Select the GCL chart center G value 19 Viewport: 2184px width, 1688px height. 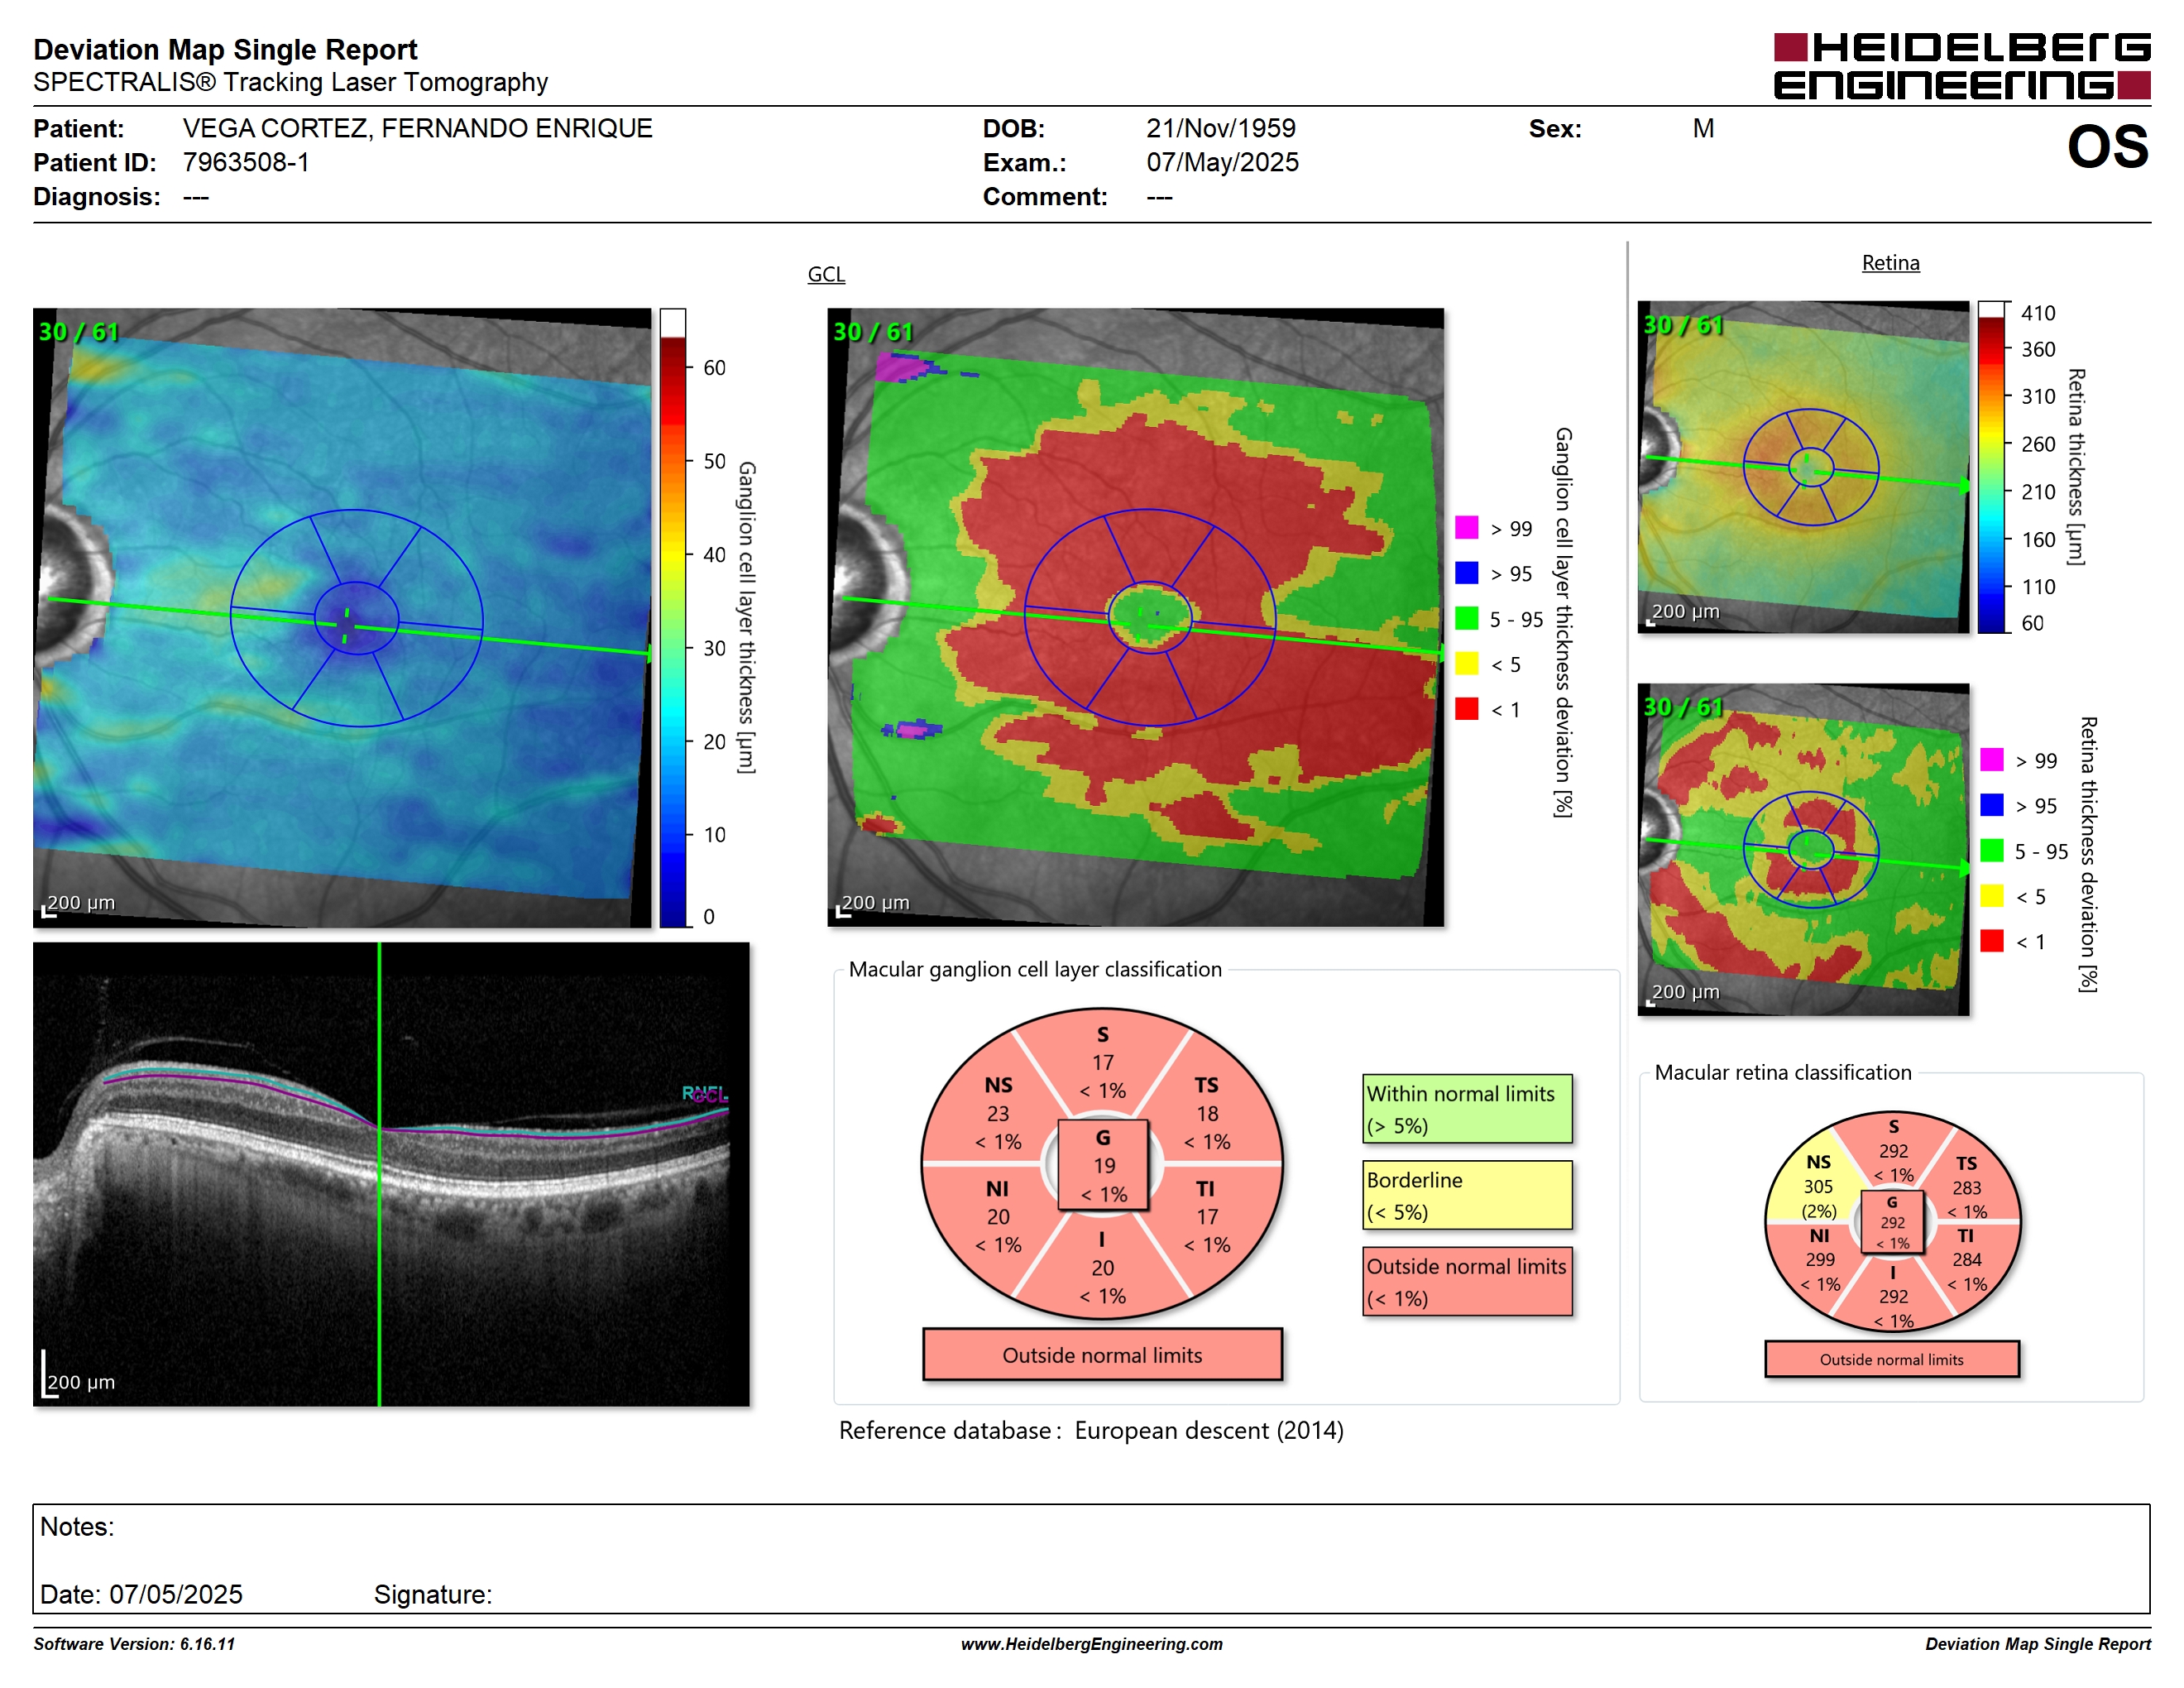tap(1103, 1165)
